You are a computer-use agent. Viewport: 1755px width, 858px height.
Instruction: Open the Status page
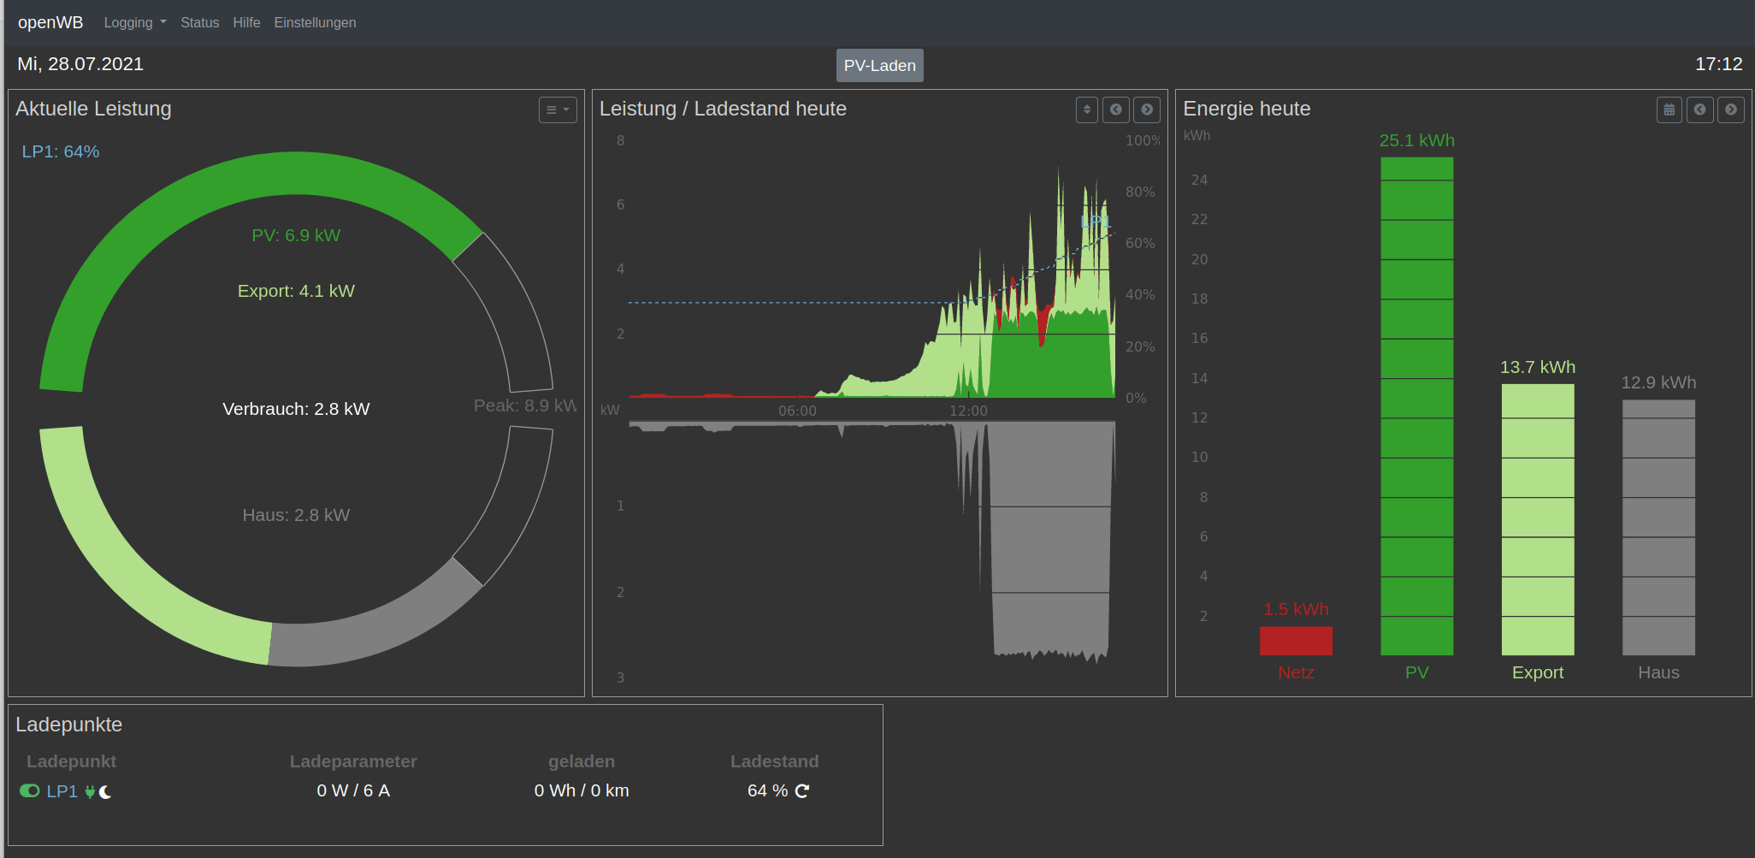pyautogui.click(x=199, y=22)
